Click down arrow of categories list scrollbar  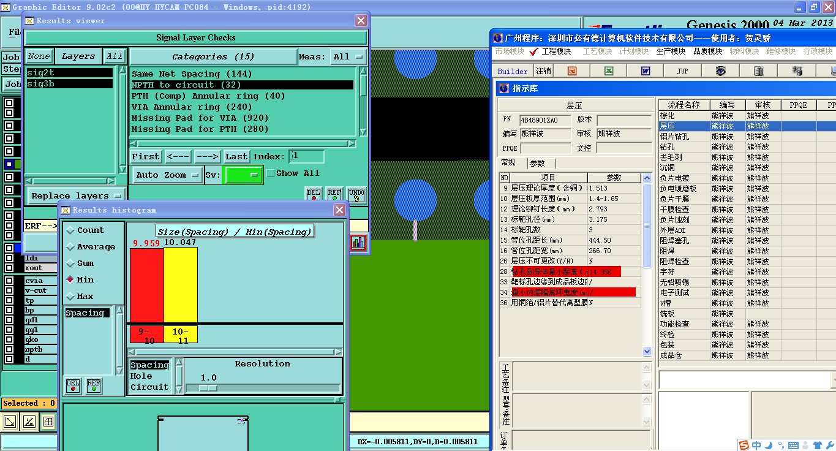coord(363,132)
